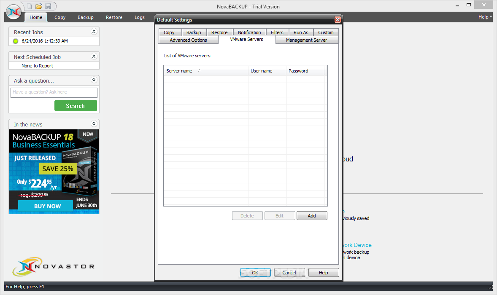Click the List of VMware servers label
Screen dimensions: 497x295
point(187,56)
